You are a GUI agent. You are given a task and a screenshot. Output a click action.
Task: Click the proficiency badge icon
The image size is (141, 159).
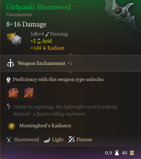9,80
